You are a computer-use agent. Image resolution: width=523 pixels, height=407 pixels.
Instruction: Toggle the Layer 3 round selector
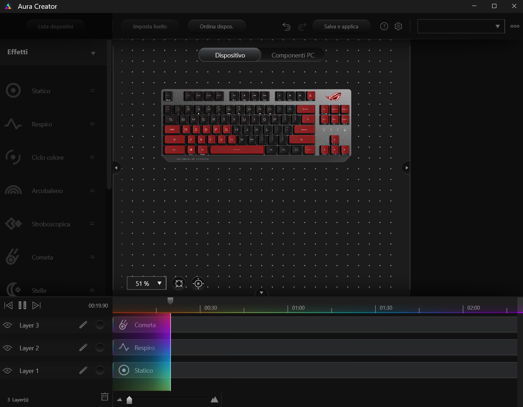pos(100,325)
